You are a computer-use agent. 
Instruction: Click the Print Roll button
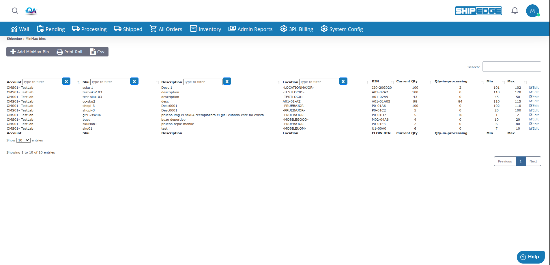pos(70,52)
